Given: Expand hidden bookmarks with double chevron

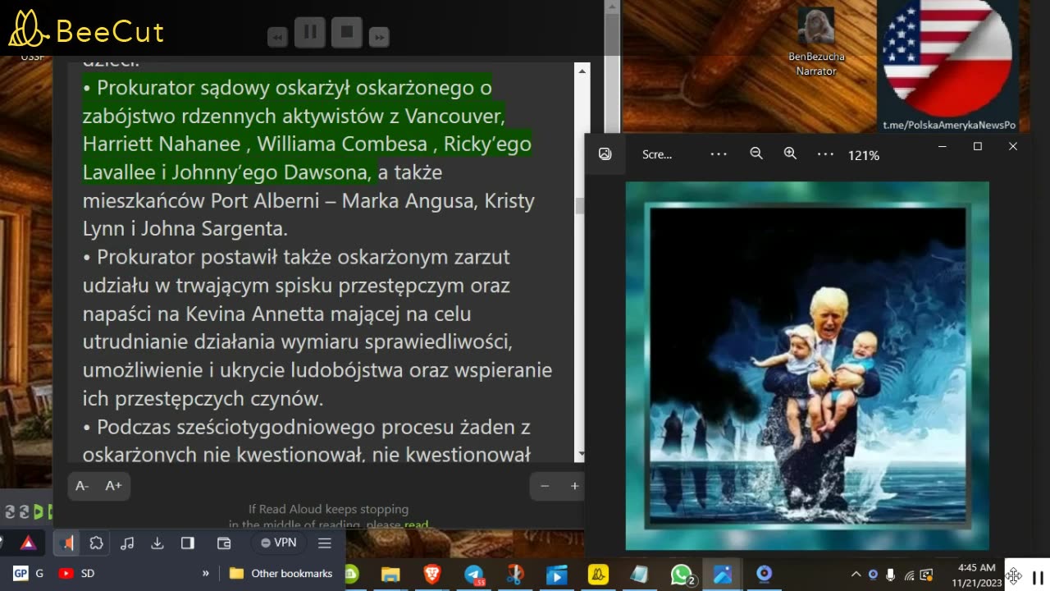Looking at the screenshot, I should [206, 573].
